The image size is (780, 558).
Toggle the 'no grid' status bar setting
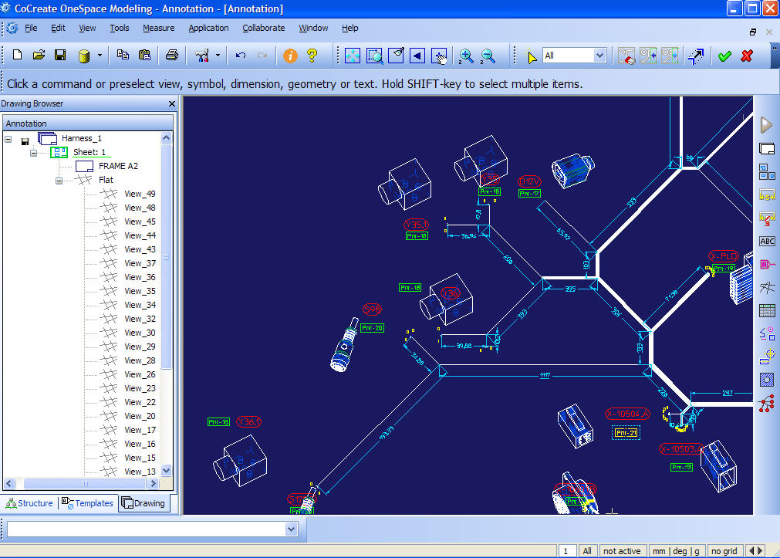724,551
